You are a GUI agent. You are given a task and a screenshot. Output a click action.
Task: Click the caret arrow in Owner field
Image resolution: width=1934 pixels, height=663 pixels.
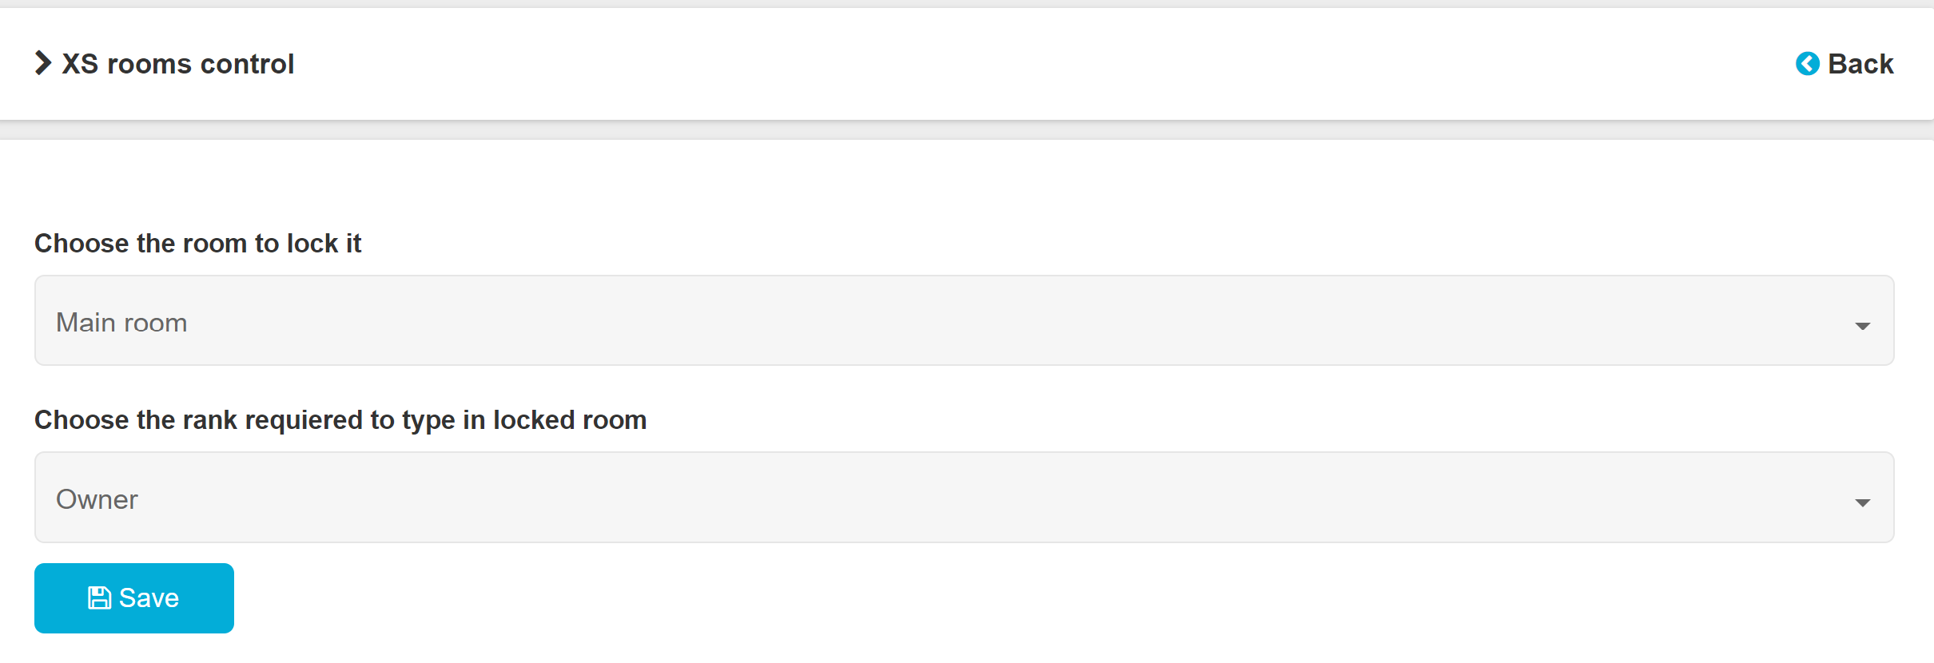click(1862, 502)
